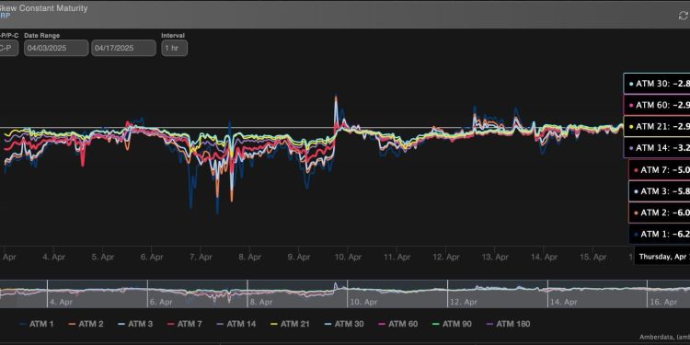Edit the end date 04/17/2025 field

123,48
